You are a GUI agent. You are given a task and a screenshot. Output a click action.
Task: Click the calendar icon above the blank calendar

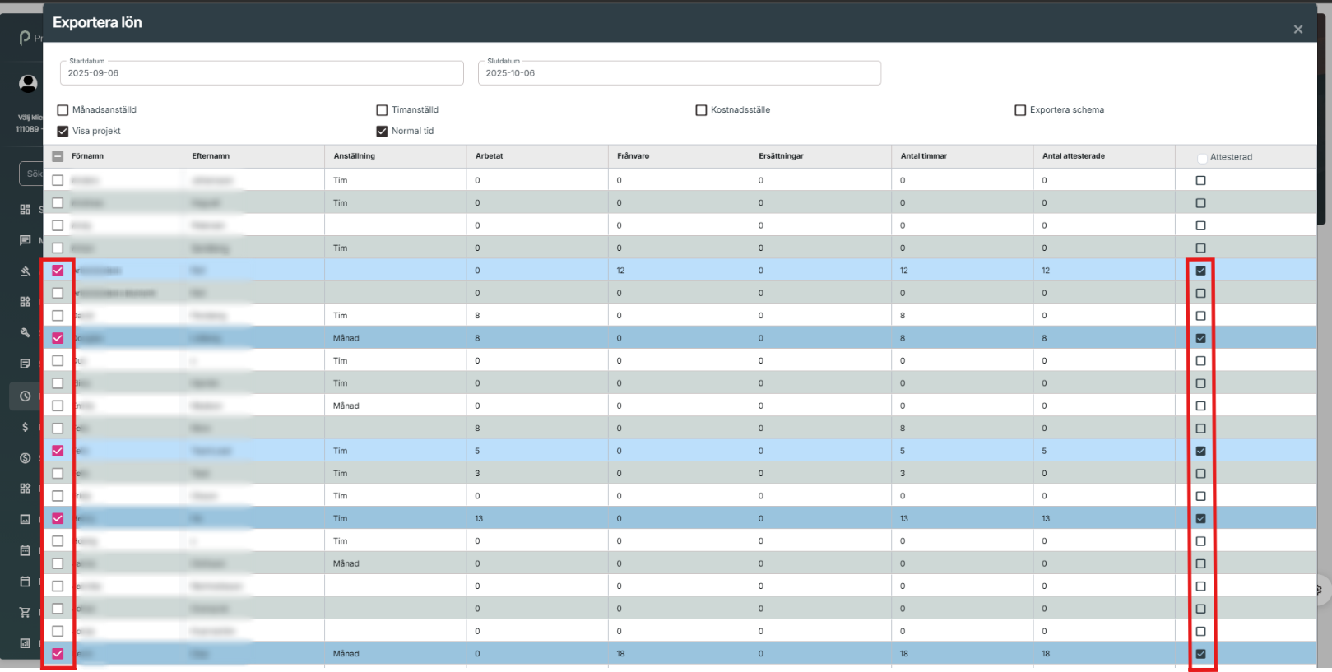[26, 550]
